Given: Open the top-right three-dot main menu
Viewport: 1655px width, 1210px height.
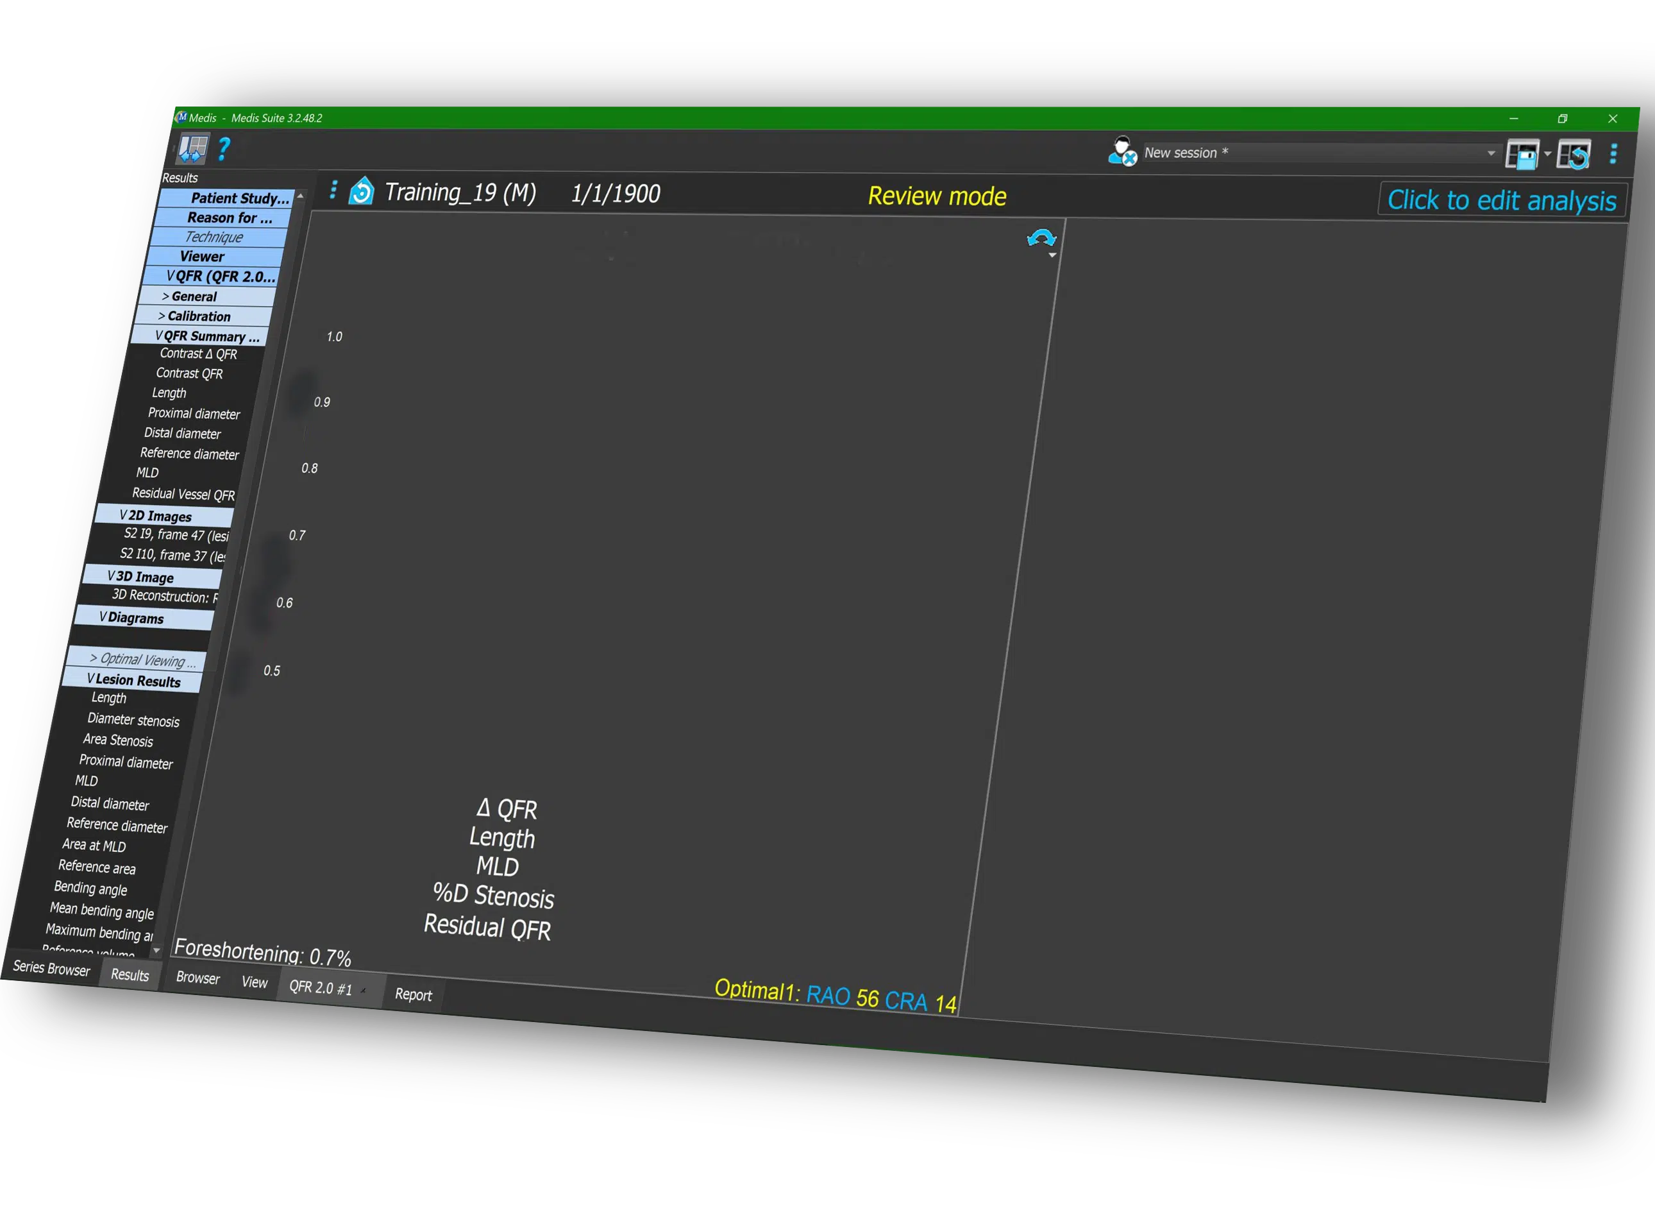Looking at the screenshot, I should pyautogui.click(x=1613, y=154).
